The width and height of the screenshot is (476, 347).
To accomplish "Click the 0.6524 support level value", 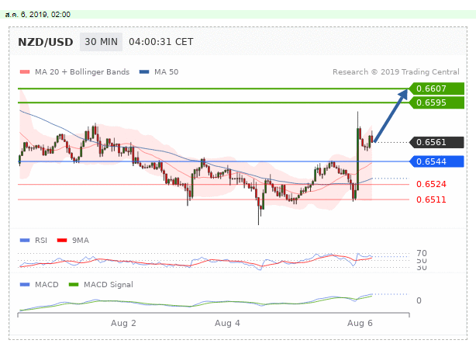I will pyautogui.click(x=431, y=184).
